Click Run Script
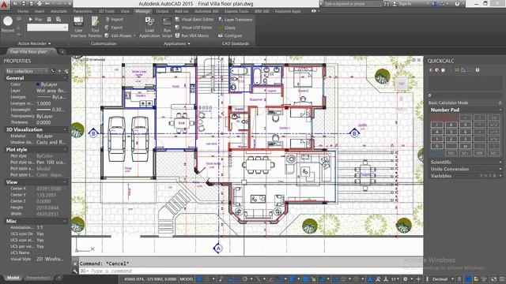This screenshot has width=506, height=284. 167,27
